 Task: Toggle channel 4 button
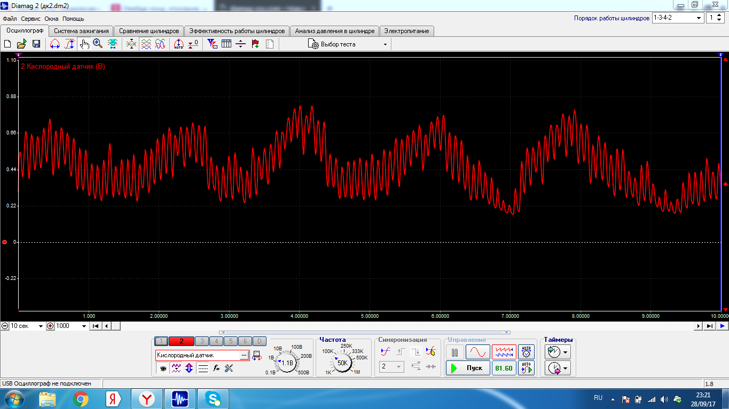216,341
